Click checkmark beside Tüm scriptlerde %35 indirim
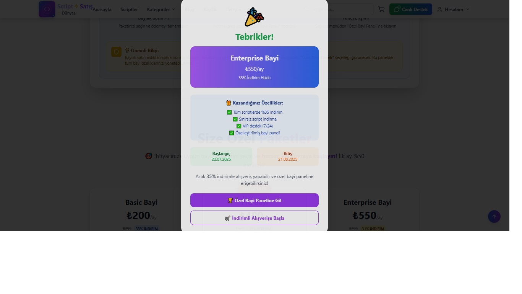522x294 pixels. [229, 112]
